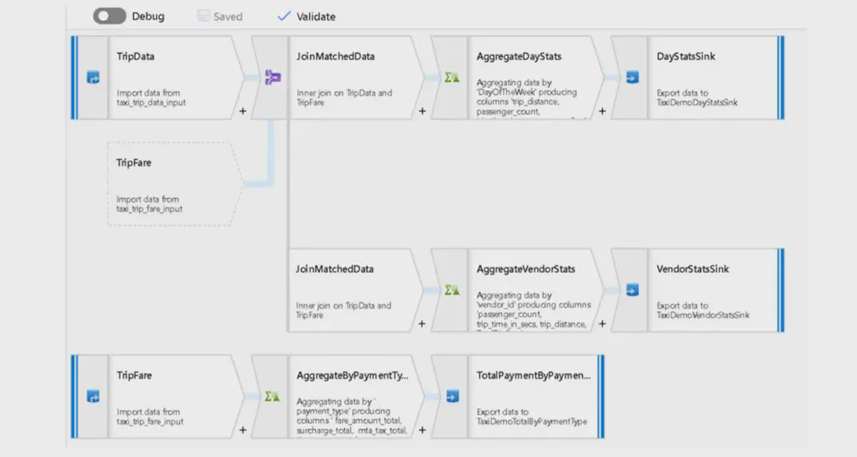Select the upper JoinMatchedData node card
The width and height of the screenshot is (857, 457).
[x=350, y=77]
